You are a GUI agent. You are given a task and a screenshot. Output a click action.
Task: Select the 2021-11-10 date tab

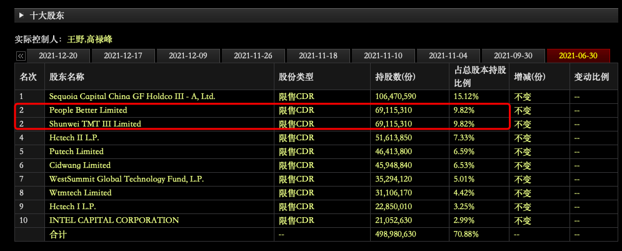(x=383, y=56)
